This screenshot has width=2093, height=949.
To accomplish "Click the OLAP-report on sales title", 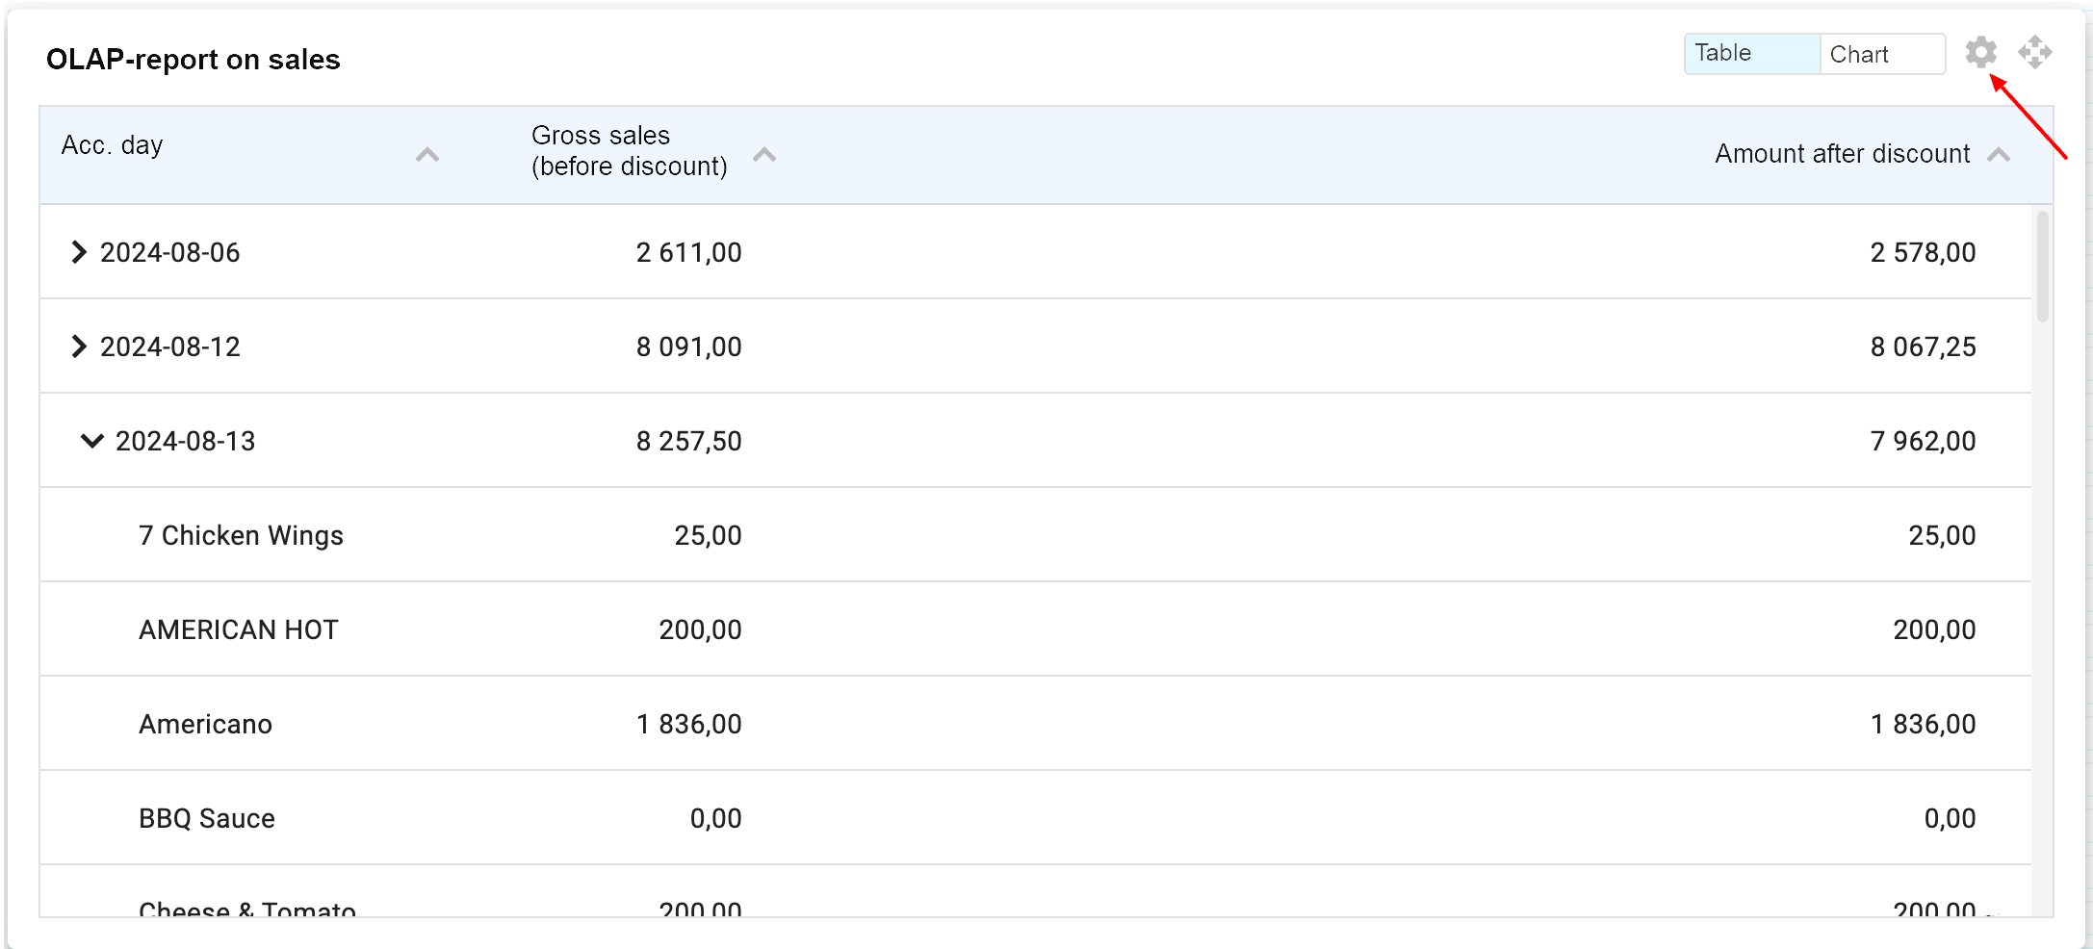I will 194,60.
